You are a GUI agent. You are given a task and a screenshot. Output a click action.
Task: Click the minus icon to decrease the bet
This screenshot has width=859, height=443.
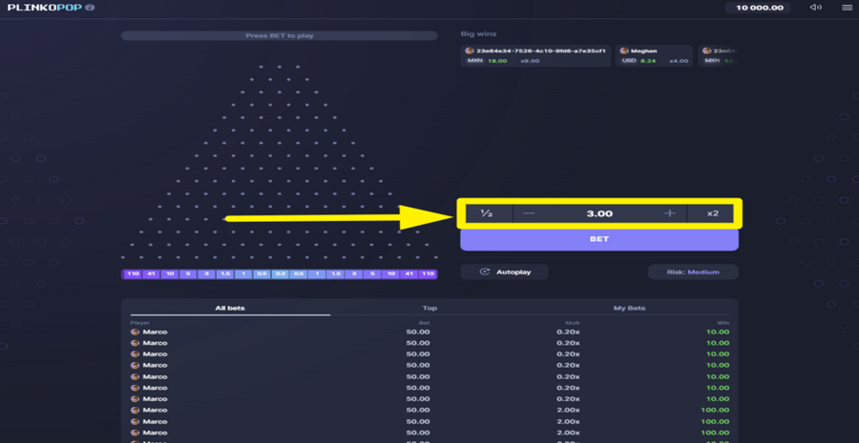pos(529,213)
